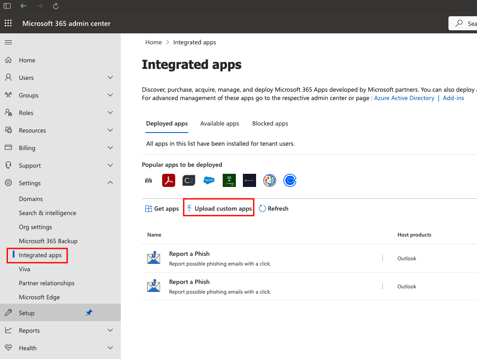Image resolution: width=477 pixels, height=359 pixels.
Task: Select the first popular app icon
Action: (148, 180)
